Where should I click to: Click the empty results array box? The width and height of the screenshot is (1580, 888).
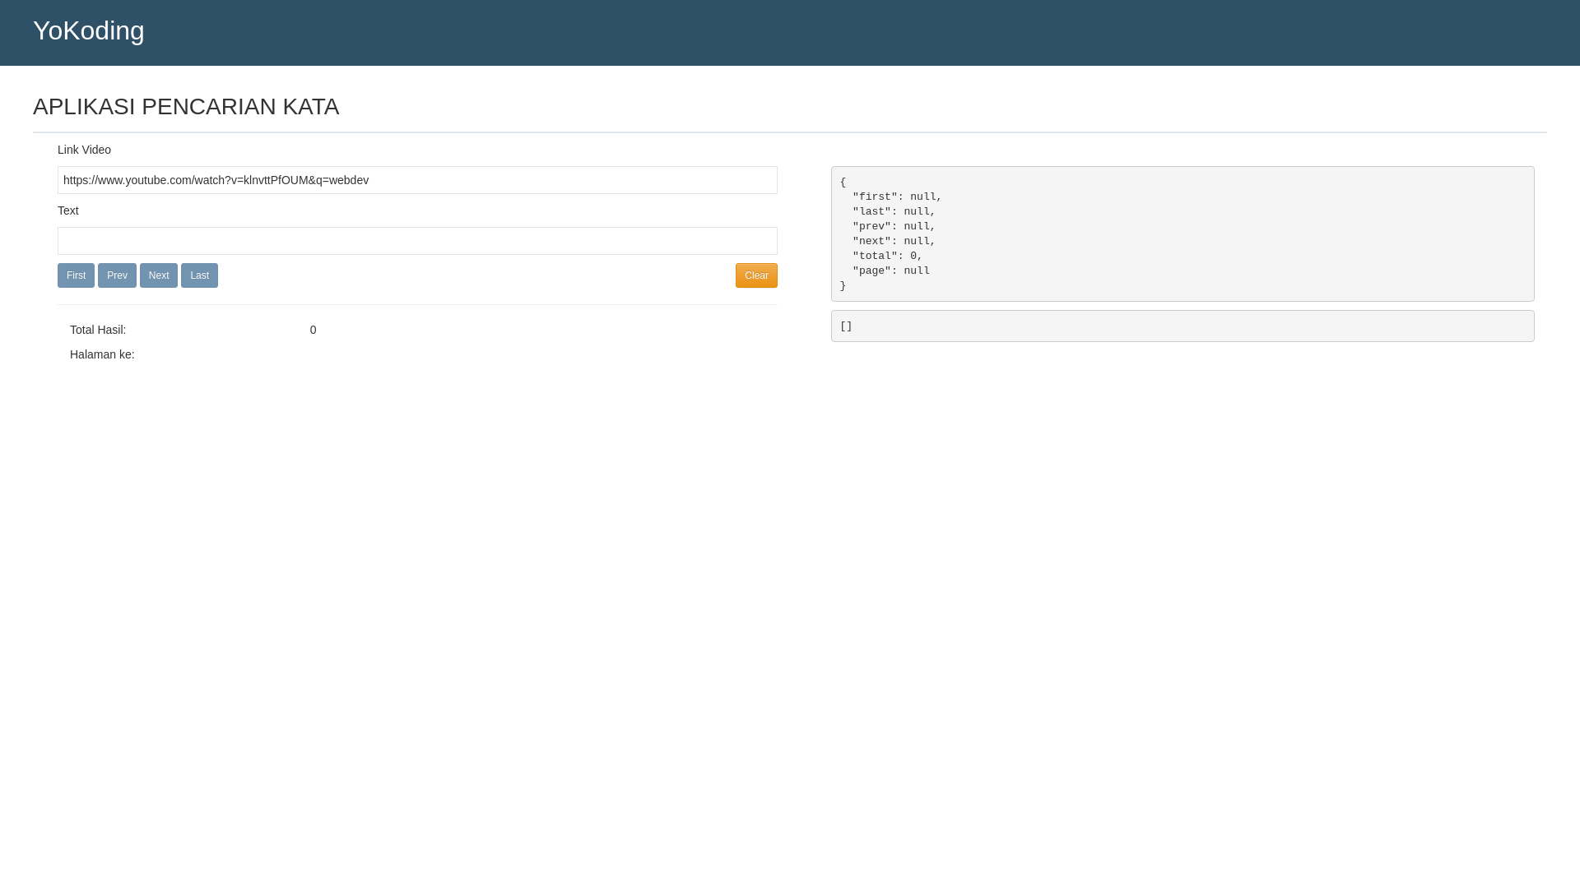pyautogui.click(x=1183, y=326)
